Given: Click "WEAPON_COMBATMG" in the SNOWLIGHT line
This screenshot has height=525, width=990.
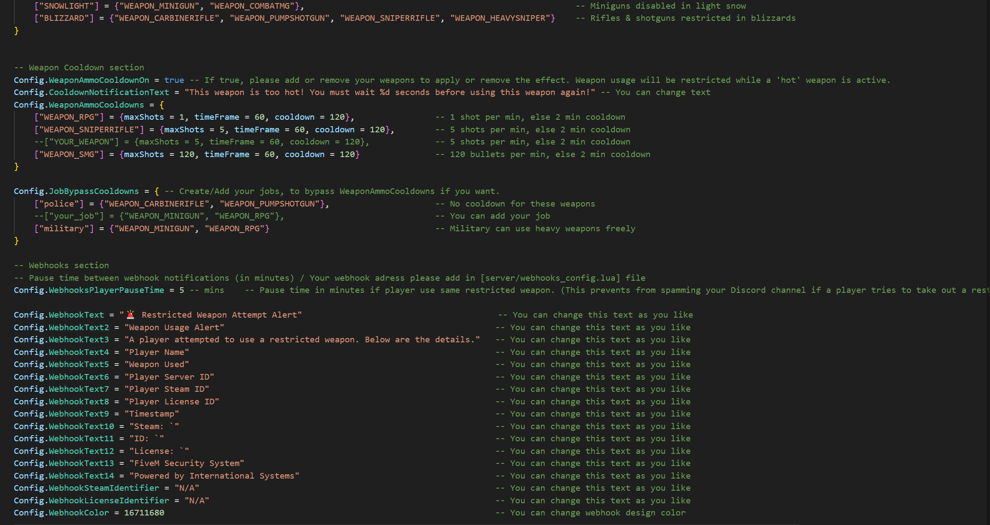Looking at the screenshot, I should 252,6.
